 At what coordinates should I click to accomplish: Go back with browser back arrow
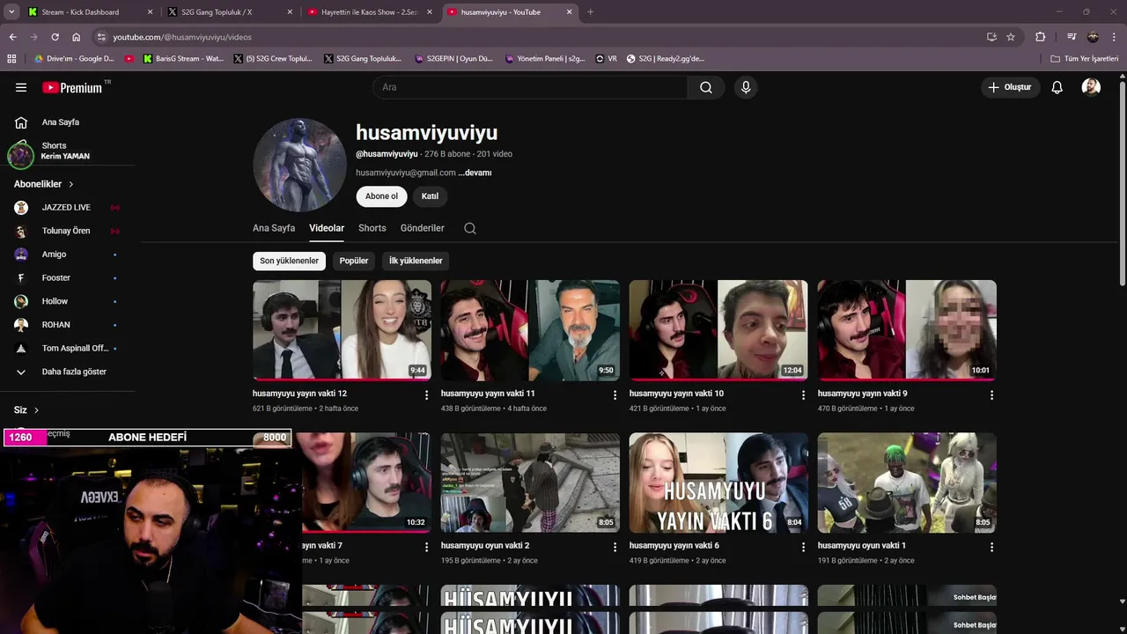[12, 37]
